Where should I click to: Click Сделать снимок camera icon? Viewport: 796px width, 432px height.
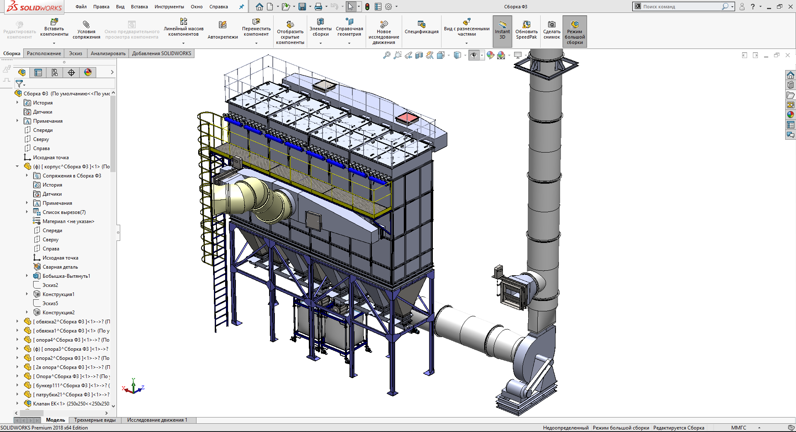551,25
